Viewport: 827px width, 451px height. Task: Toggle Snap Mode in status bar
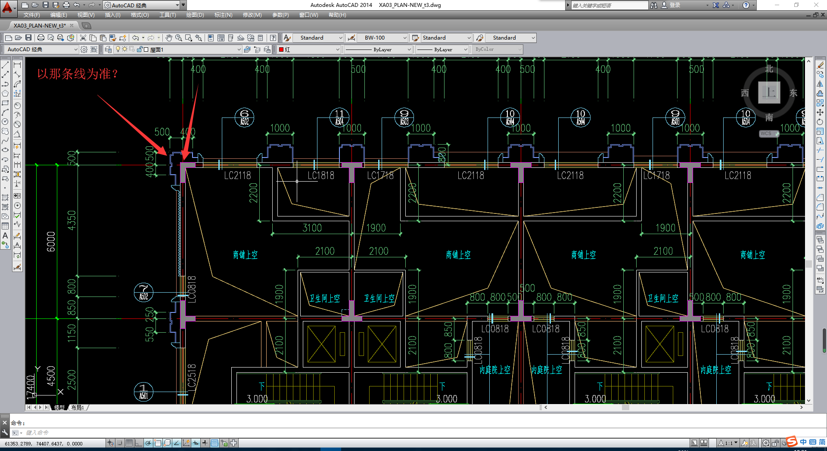click(120, 443)
